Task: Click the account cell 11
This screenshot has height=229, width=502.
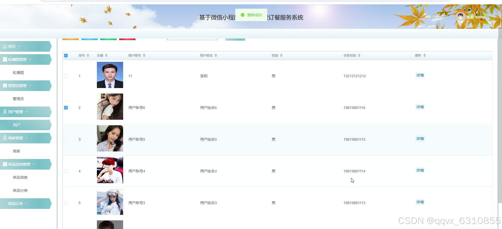Action: tap(130, 76)
